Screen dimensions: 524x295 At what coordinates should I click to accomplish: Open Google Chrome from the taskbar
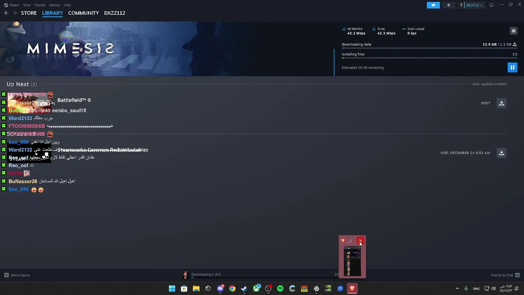click(x=232, y=288)
